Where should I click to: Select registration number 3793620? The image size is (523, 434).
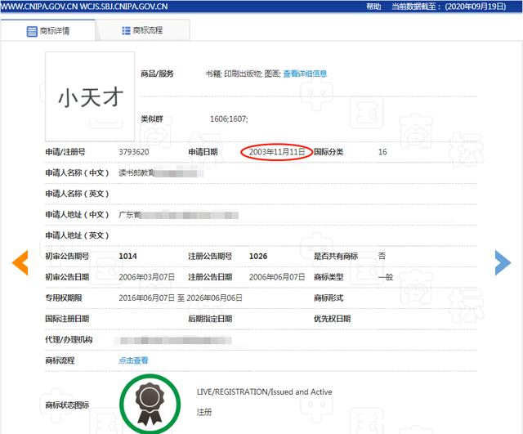[133, 152]
